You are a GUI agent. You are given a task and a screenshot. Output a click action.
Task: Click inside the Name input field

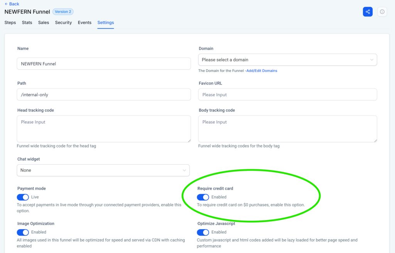[103, 63]
